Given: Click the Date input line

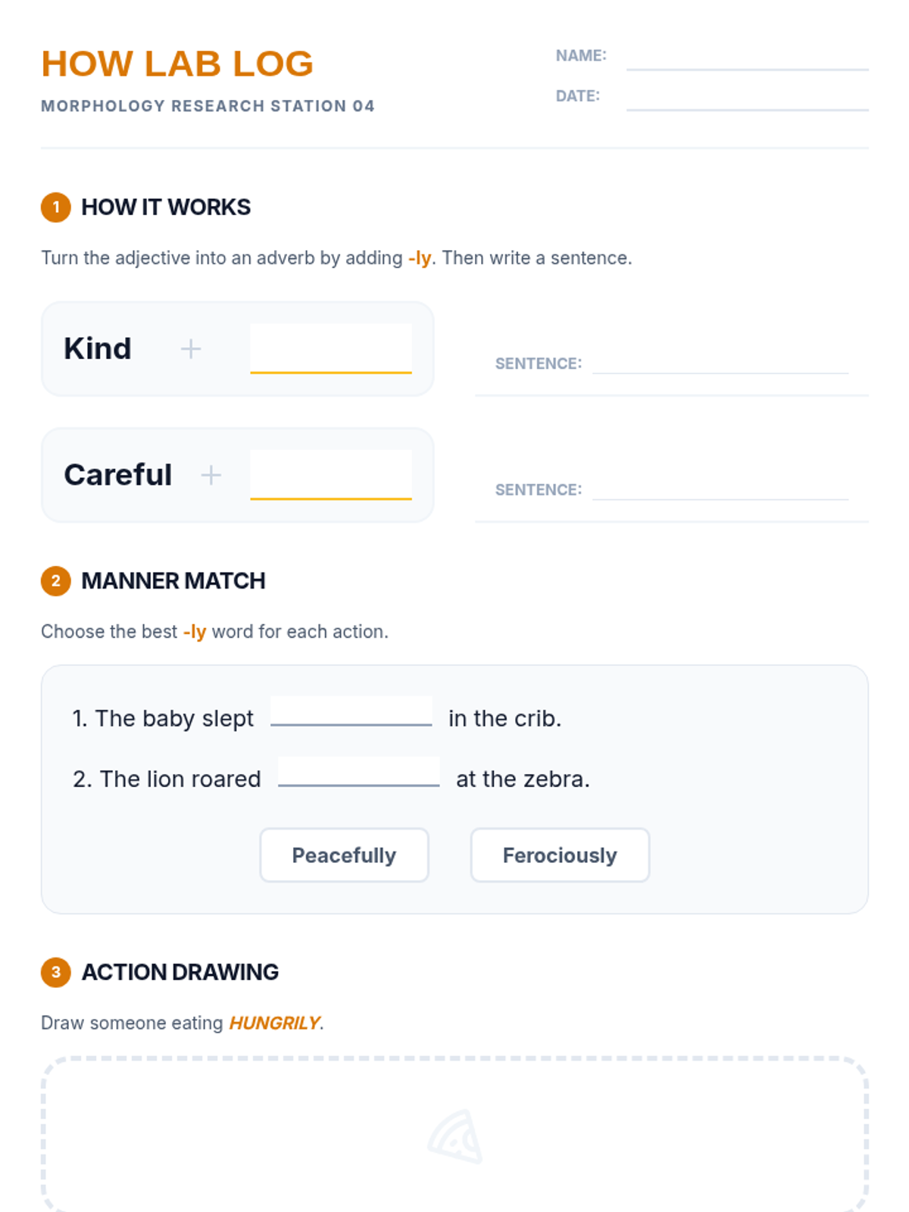Looking at the screenshot, I should 747,98.
